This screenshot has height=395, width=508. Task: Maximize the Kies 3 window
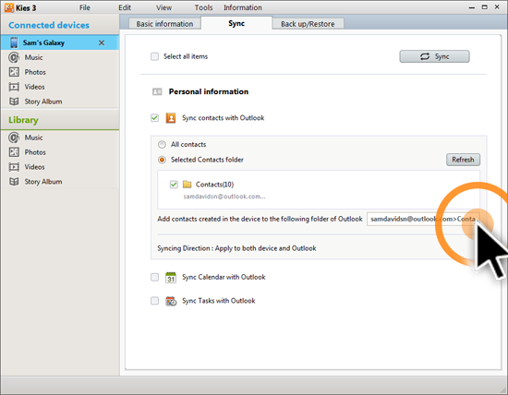(485, 7)
